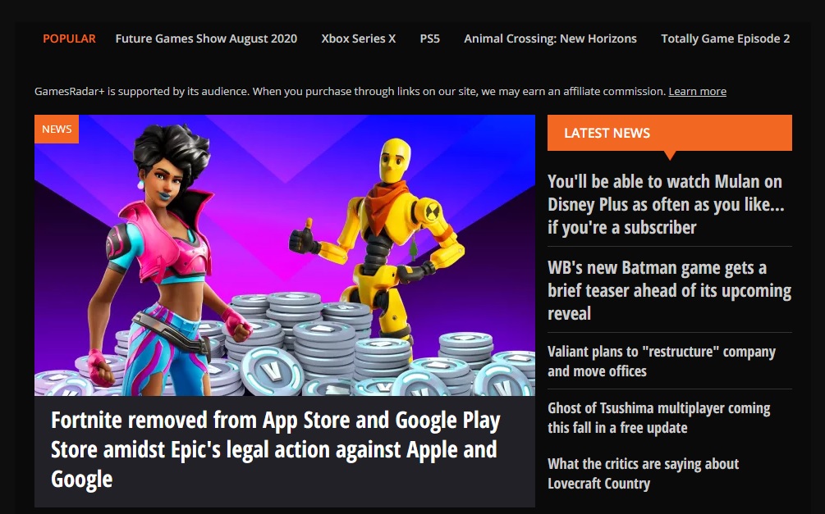
Task: Open Lovecraft Country critics article
Action: 643,474
